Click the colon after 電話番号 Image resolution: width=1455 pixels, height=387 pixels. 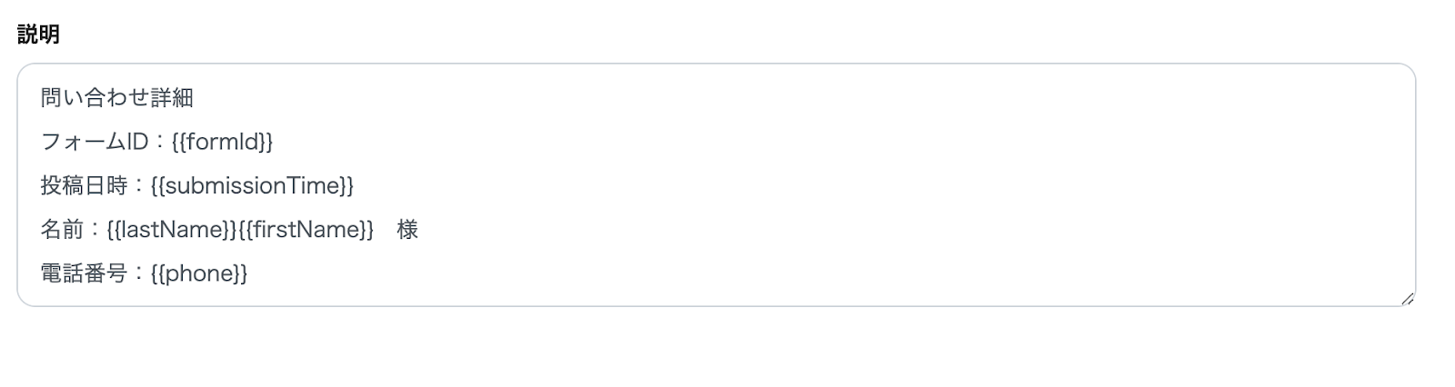[x=138, y=273]
